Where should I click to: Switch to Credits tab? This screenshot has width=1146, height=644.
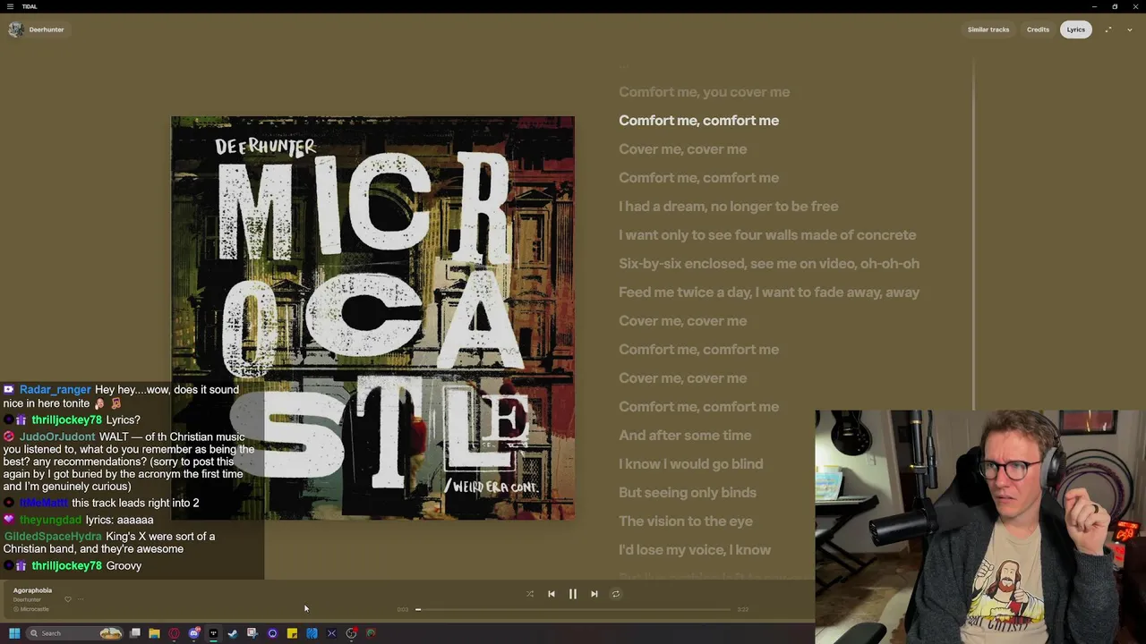pos(1038,30)
